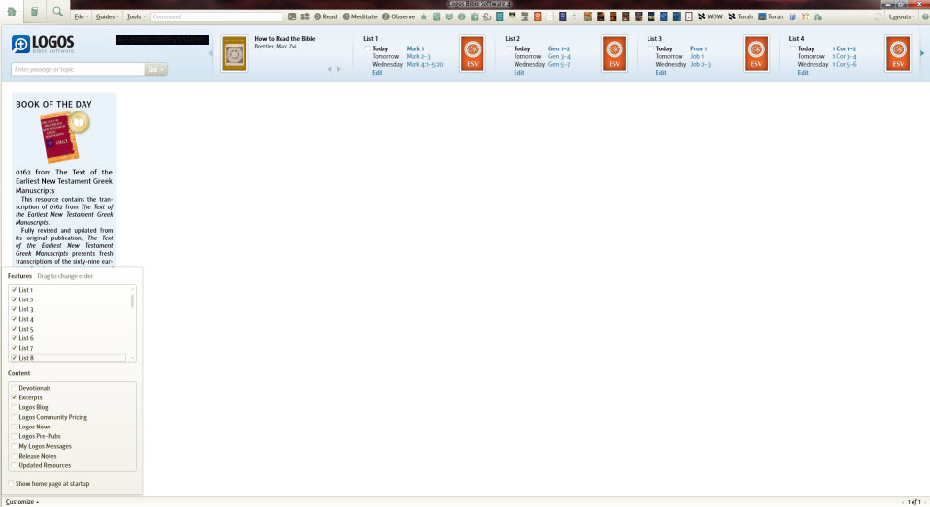Enable the Logos News checkbox
The height and width of the screenshot is (507, 930).
click(x=15, y=427)
